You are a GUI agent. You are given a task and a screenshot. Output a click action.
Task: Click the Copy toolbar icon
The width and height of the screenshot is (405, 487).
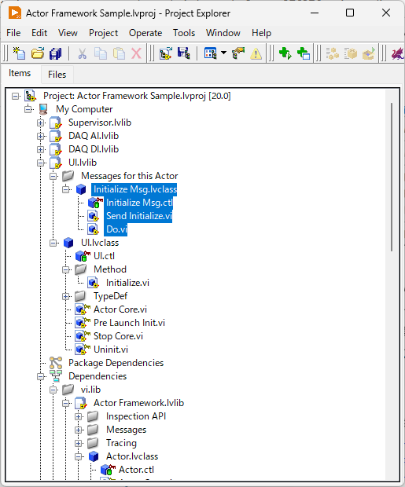[x=101, y=53]
